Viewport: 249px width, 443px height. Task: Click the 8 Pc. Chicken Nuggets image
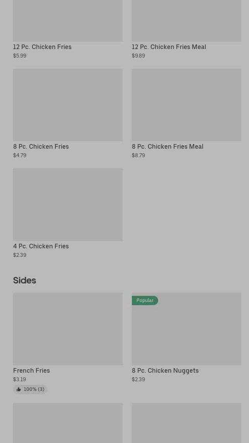(x=186, y=332)
